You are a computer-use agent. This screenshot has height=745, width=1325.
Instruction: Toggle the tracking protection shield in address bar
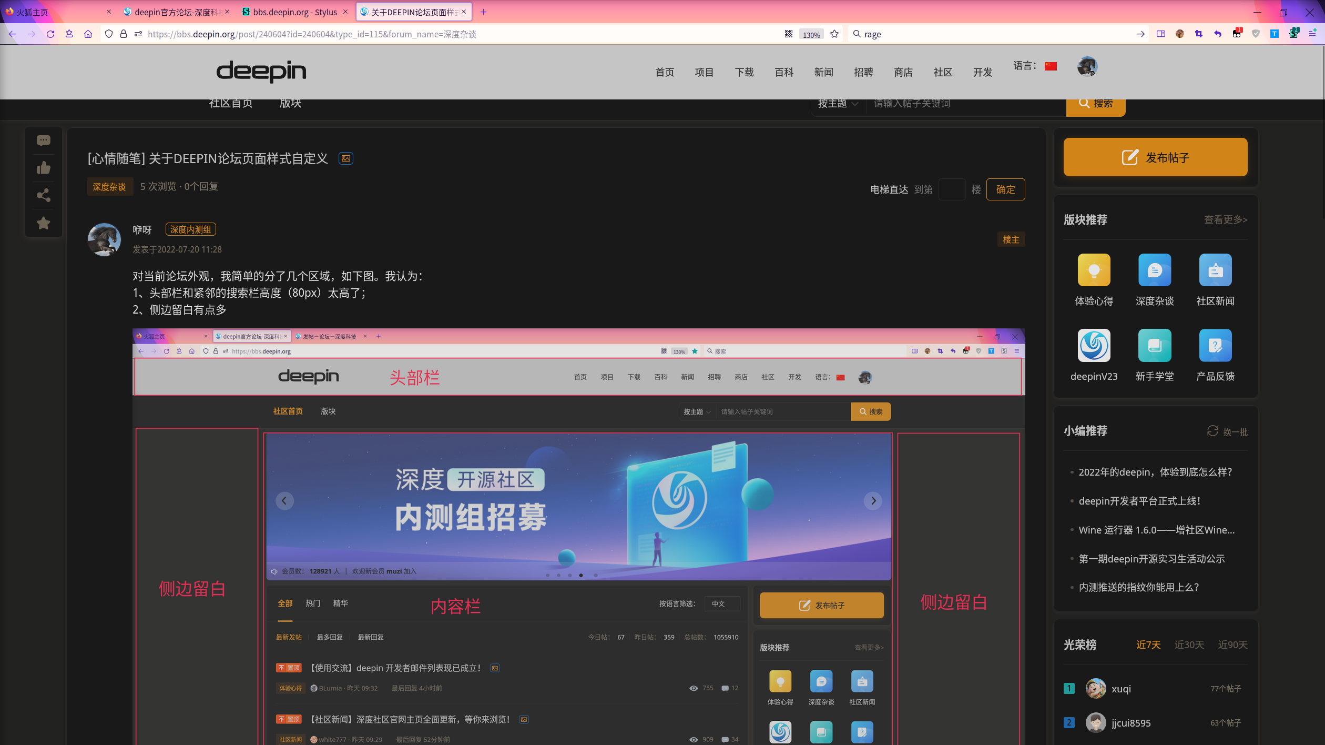coord(108,34)
